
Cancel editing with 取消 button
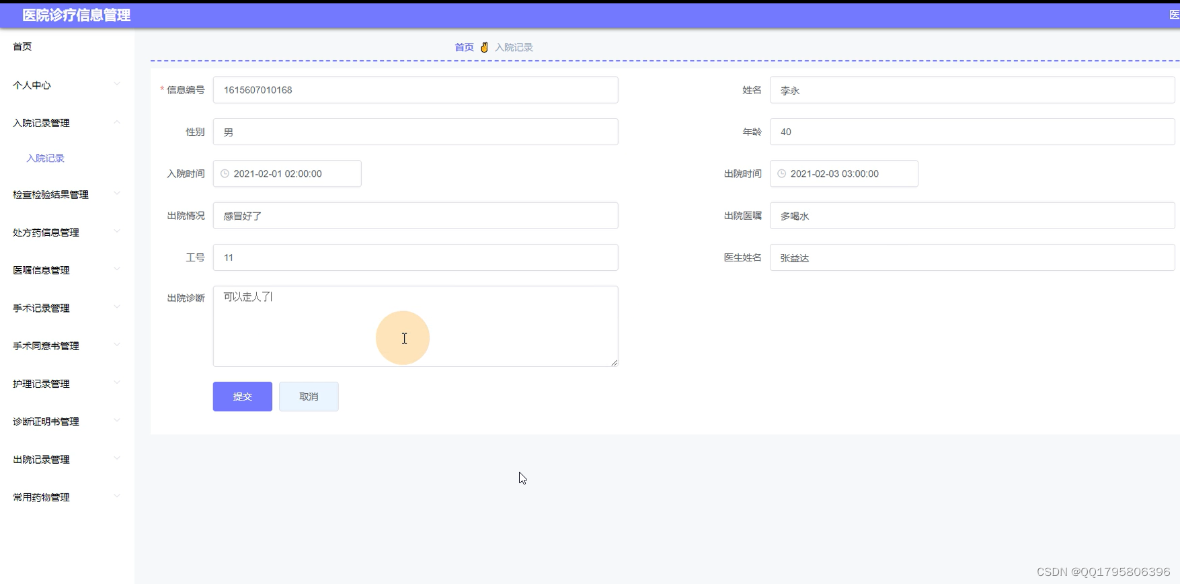pyautogui.click(x=309, y=397)
